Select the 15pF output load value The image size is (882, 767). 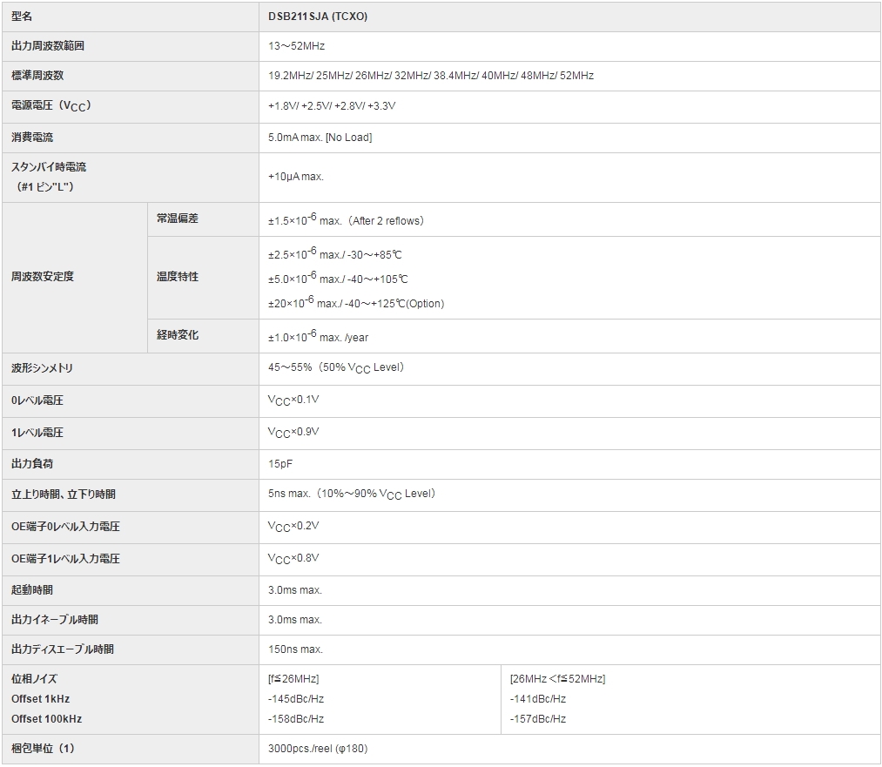(280, 464)
